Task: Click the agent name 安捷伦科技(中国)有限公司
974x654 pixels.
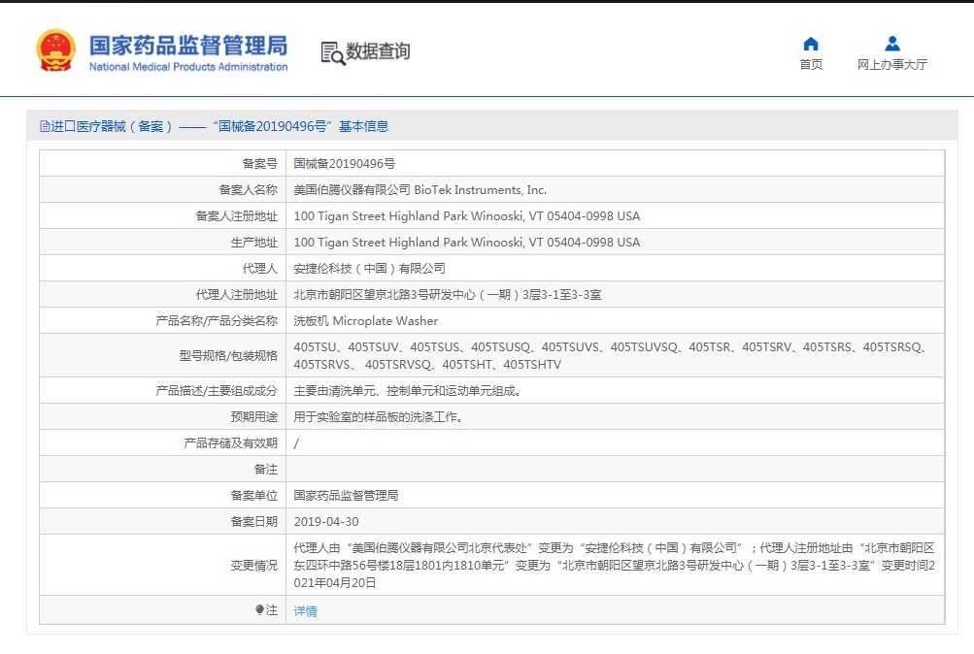Action: 369,269
